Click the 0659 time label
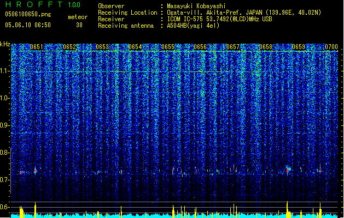Image resolution: width=344 pixels, height=218 pixels. 299,47
